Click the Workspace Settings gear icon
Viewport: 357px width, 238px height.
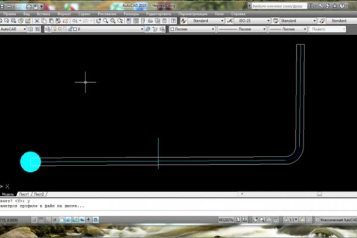pyautogui.click(x=30, y=29)
